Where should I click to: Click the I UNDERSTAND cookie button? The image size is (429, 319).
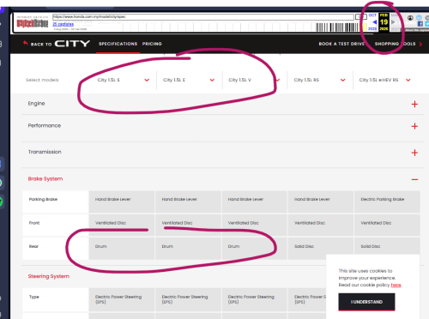pyautogui.click(x=366, y=302)
